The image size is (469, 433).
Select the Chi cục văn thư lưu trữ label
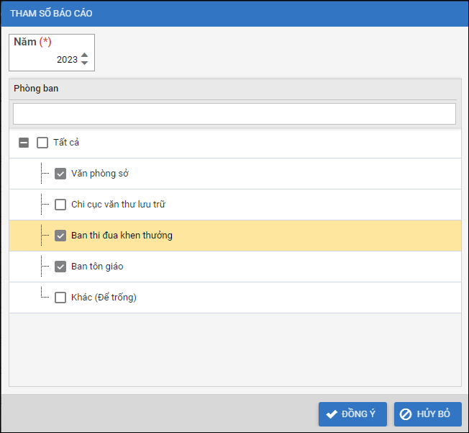pyautogui.click(x=119, y=205)
